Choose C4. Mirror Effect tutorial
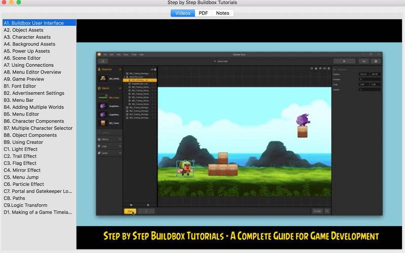This screenshot has height=253, width=405. point(39,170)
